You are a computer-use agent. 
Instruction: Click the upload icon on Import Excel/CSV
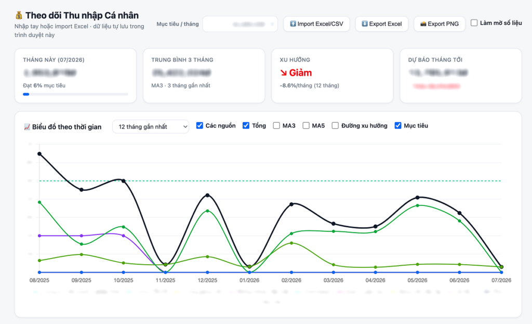[x=293, y=24]
